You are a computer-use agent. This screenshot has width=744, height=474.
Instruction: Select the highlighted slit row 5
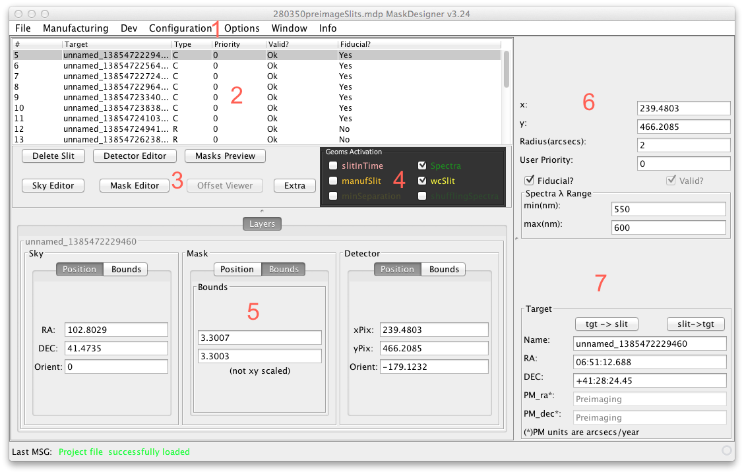click(256, 55)
